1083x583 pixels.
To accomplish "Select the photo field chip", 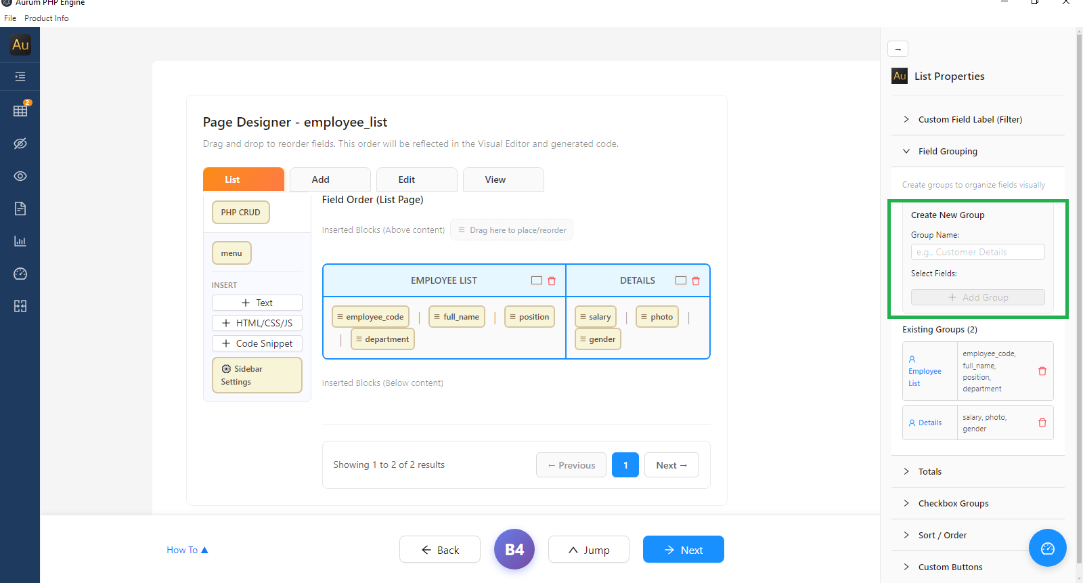I will (x=657, y=317).
